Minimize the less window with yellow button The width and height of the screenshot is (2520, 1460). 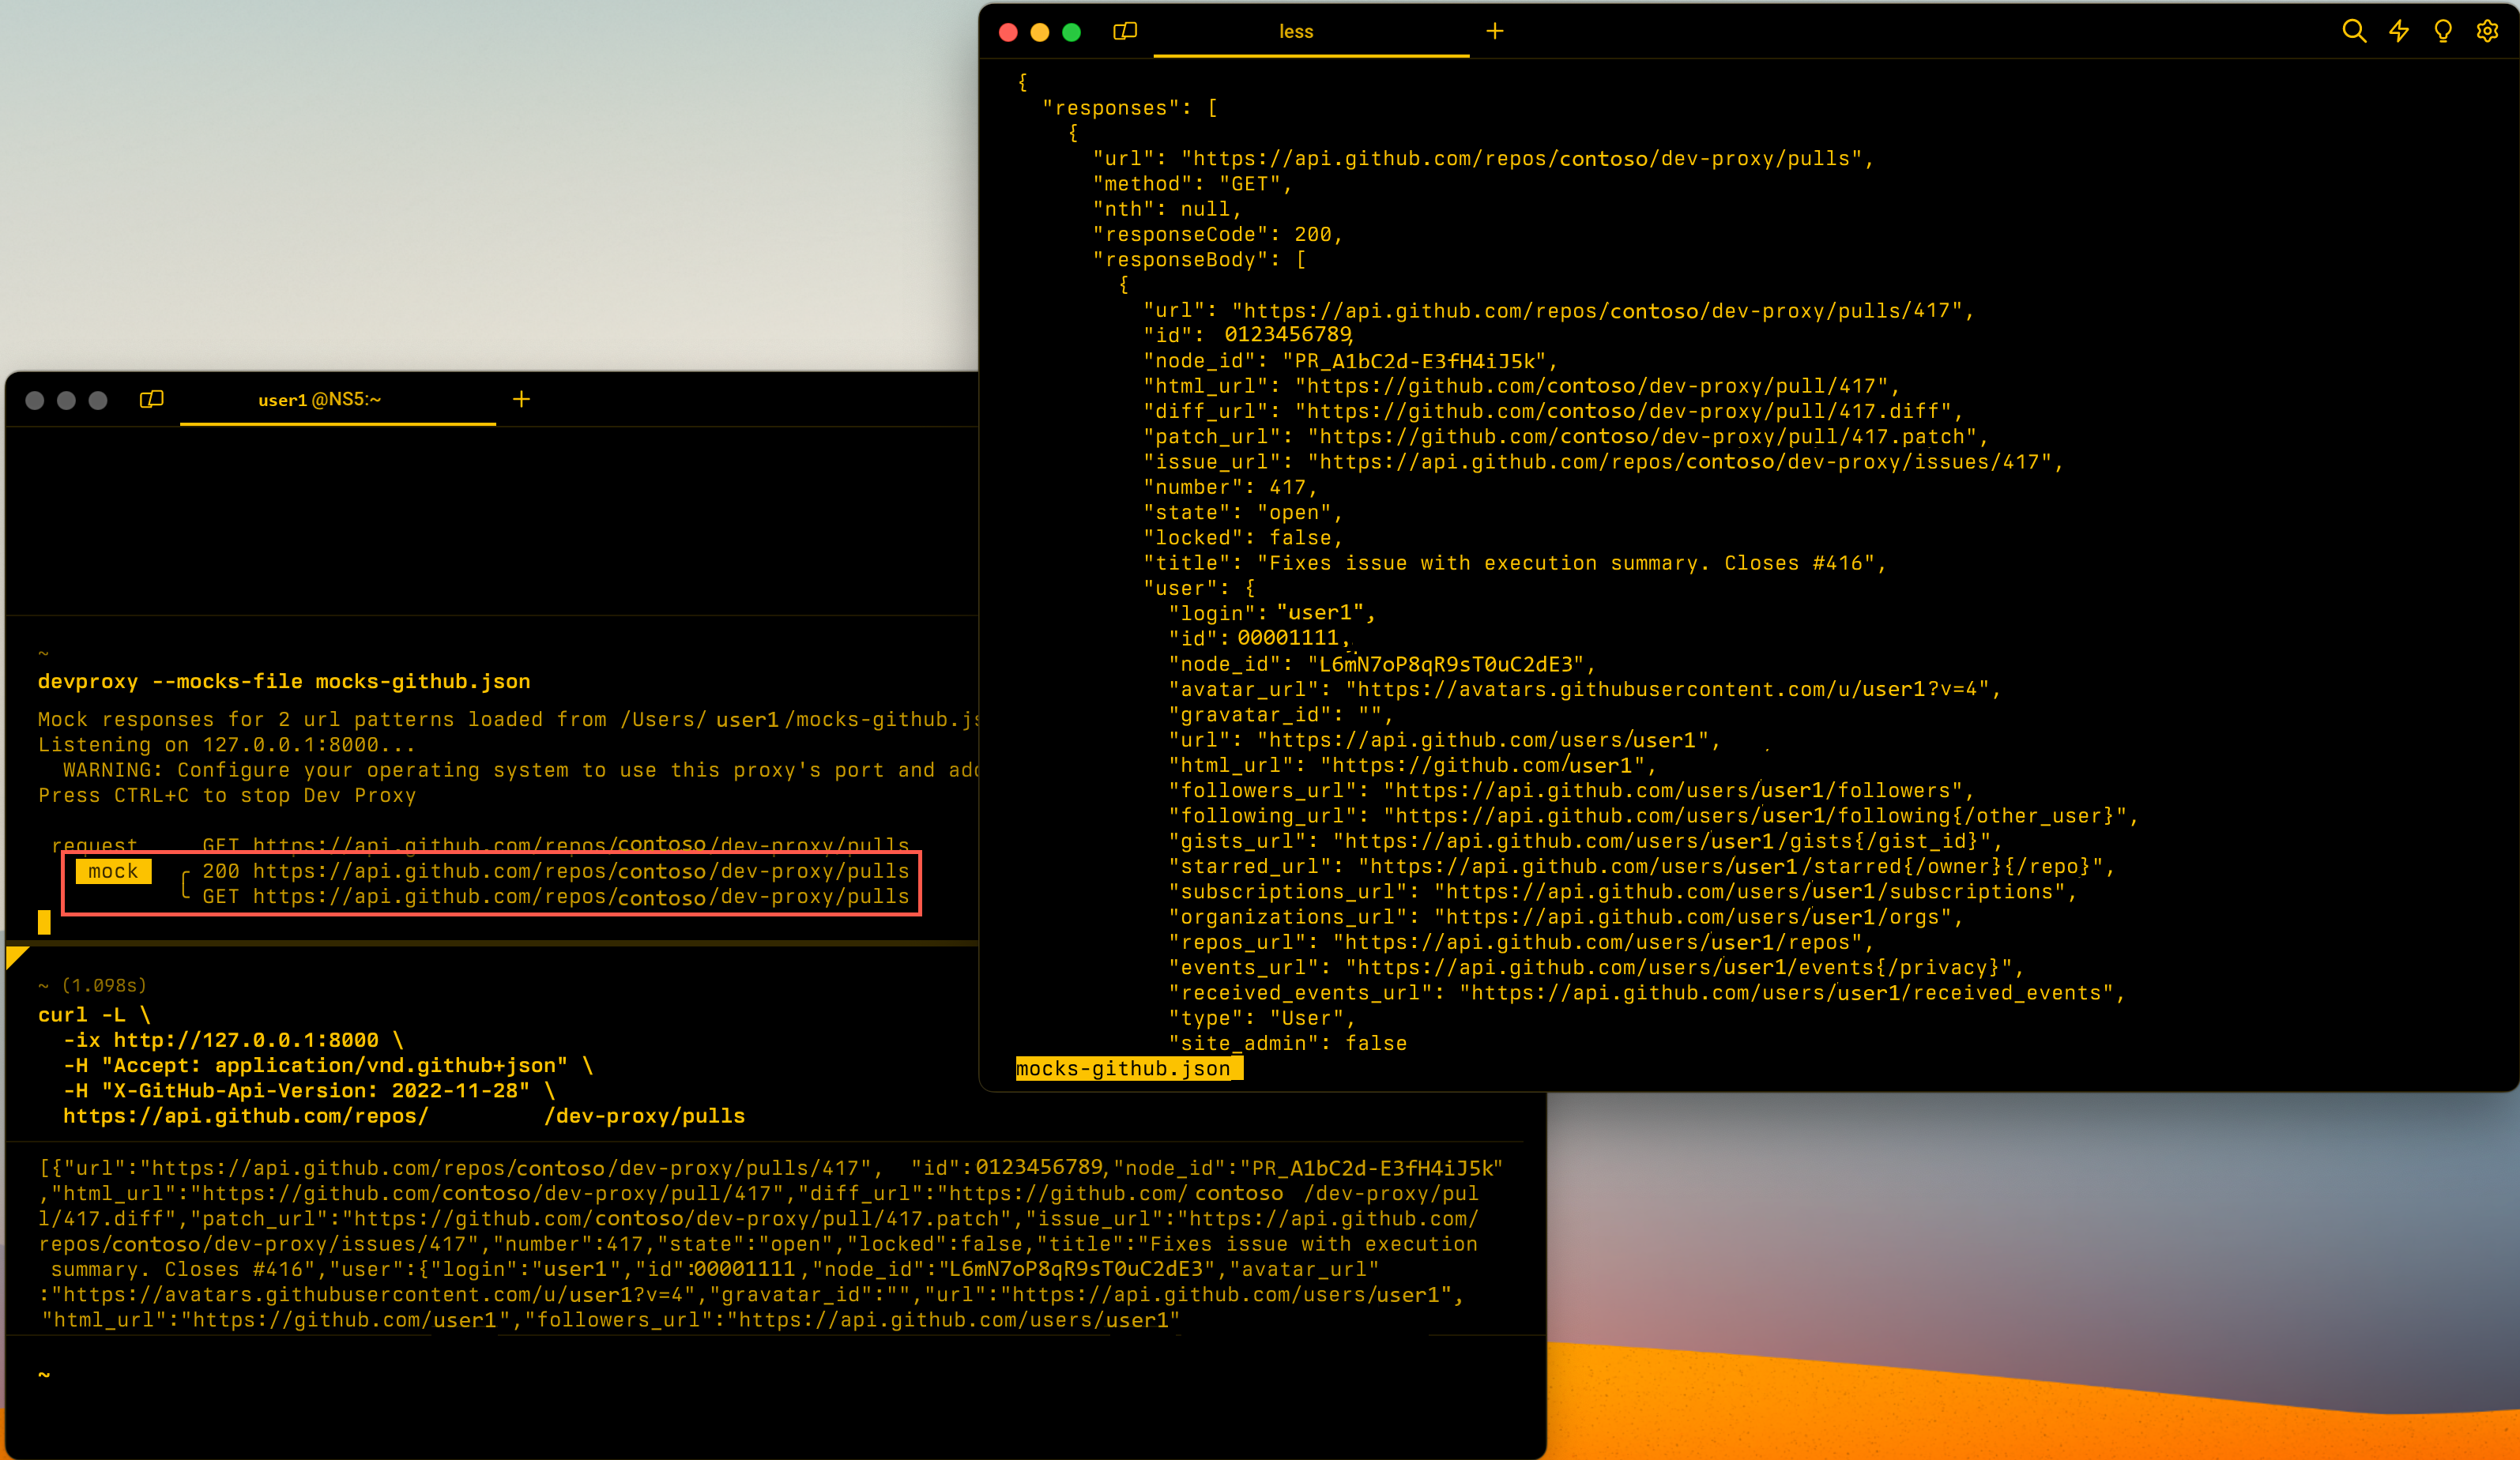(x=1039, y=32)
